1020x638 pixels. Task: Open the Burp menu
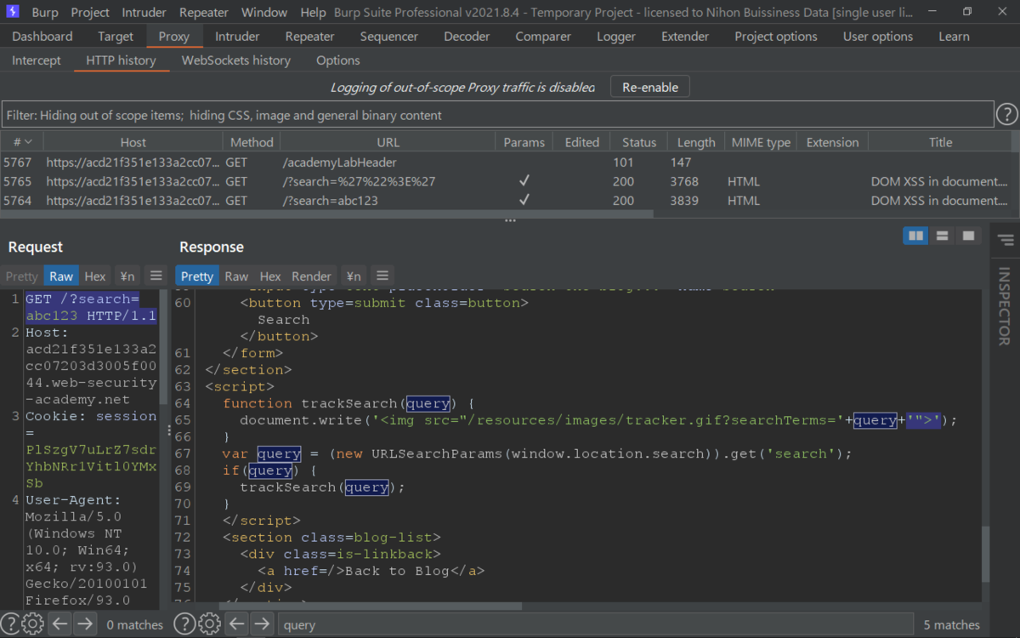45,12
